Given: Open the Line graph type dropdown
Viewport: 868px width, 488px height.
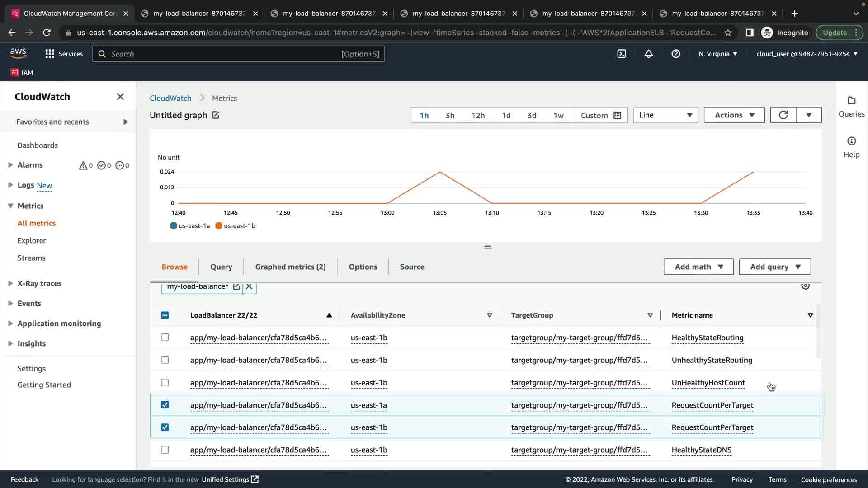Looking at the screenshot, I should coord(665,115).
